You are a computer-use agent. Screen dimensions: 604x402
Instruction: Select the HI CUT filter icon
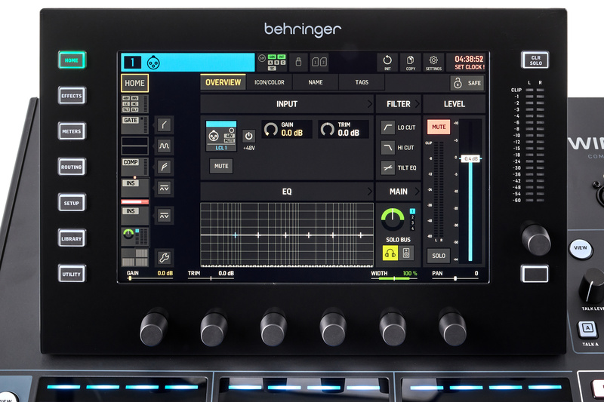pyautogui.click(x=388, y=147)
